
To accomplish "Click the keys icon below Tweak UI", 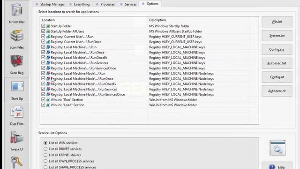I will pyautogui.click(x=17, y=162).
